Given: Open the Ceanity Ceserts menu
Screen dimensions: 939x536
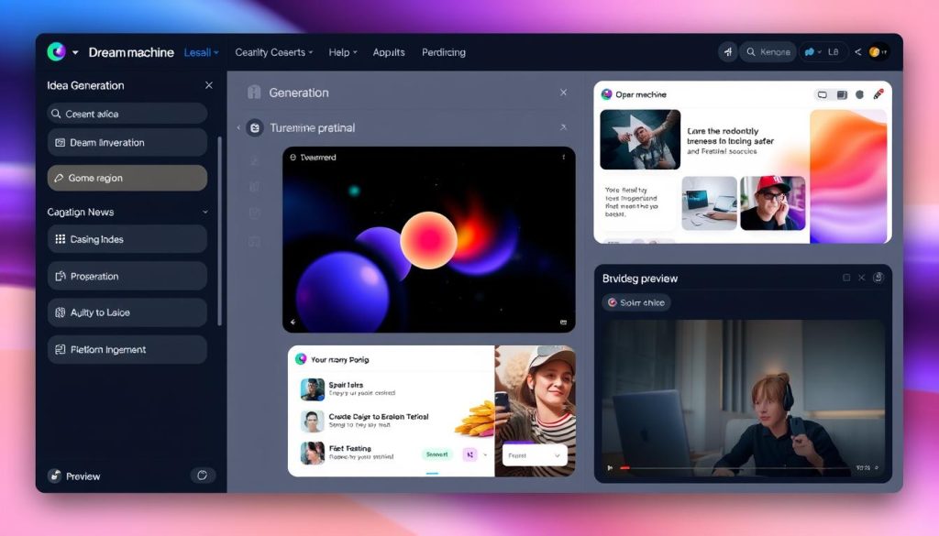Looking at the screenshot, I should point(273,52).
